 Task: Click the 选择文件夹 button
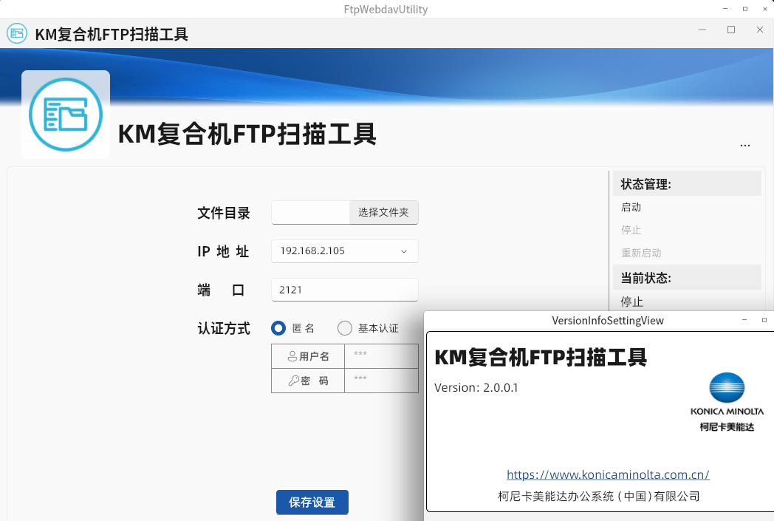pos(383,212)
